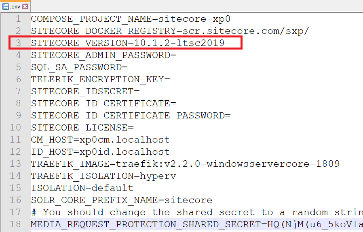Viewport: 363px width, 232px height.
Task: Click the save-state disk icon on .env tab
Action: [6, 6]
